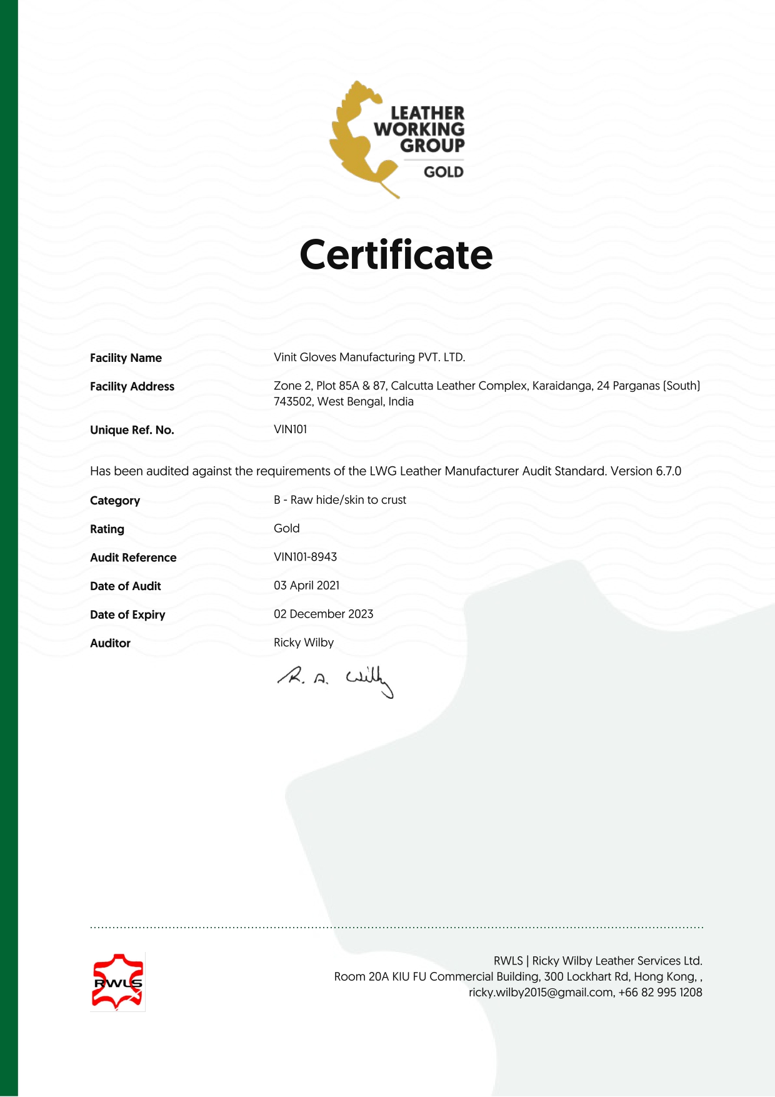Click the Rating value Gold

287,528
